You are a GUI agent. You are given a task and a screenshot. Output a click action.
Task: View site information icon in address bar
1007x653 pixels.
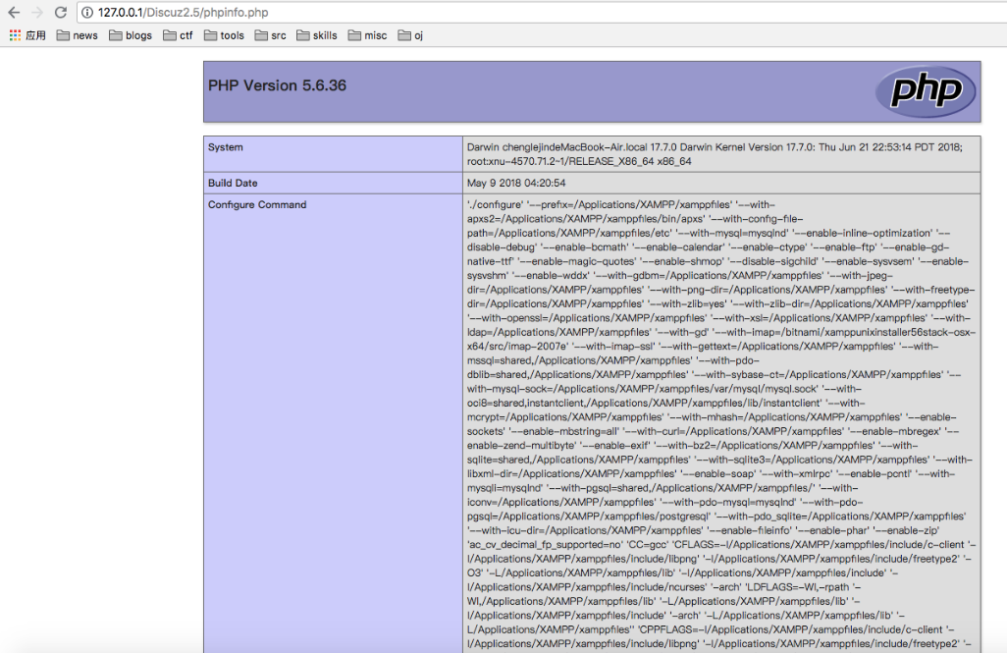(x=87, y=12)
